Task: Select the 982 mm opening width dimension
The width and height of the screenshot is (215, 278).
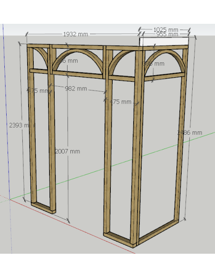Action: coord(76,89)
